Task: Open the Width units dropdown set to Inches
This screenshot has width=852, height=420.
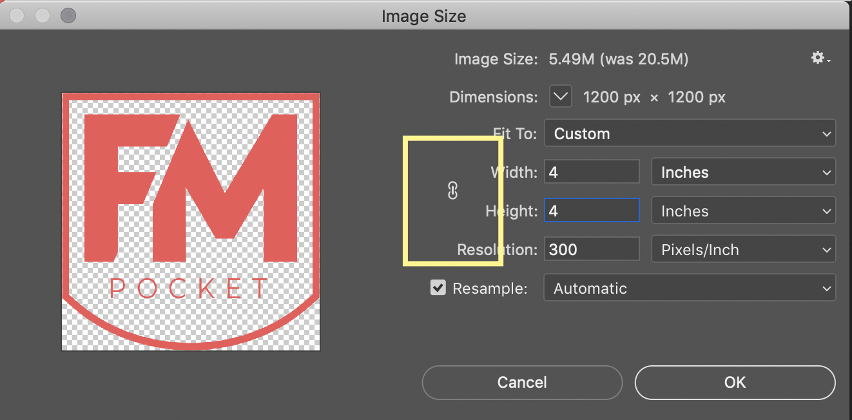Action: 743,171
